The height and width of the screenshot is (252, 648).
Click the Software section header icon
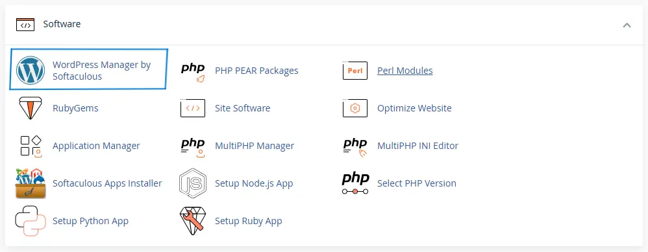click(25, 25)
